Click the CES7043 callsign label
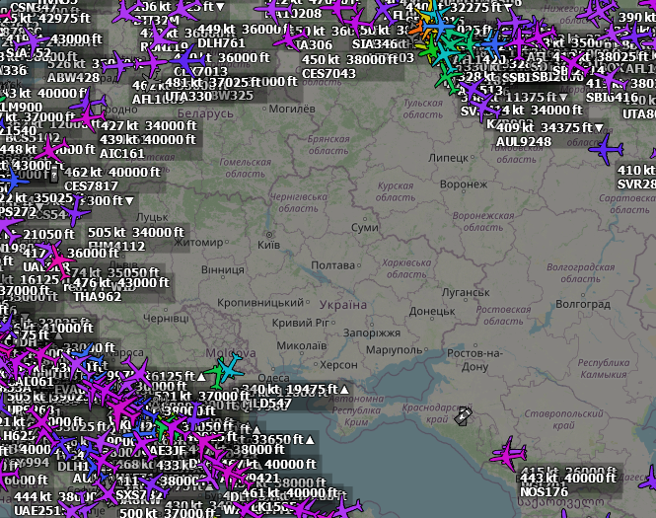 [x=328, y=74]
